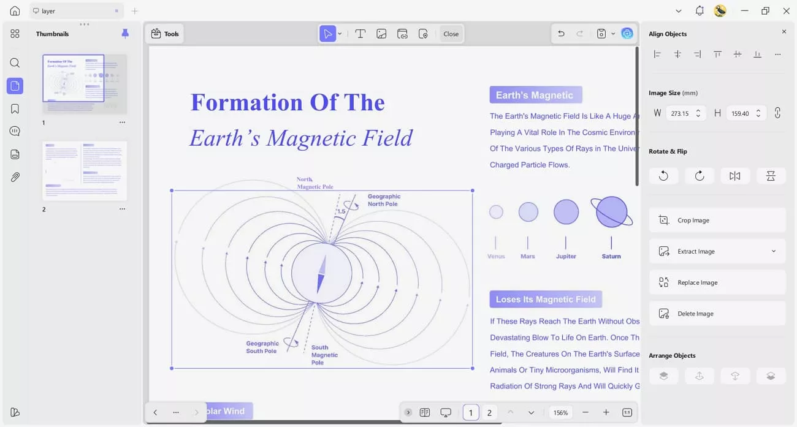Screen dimensions: 797x427
Task: Close the Align Objects panel
Action: [x=784, y=32]
